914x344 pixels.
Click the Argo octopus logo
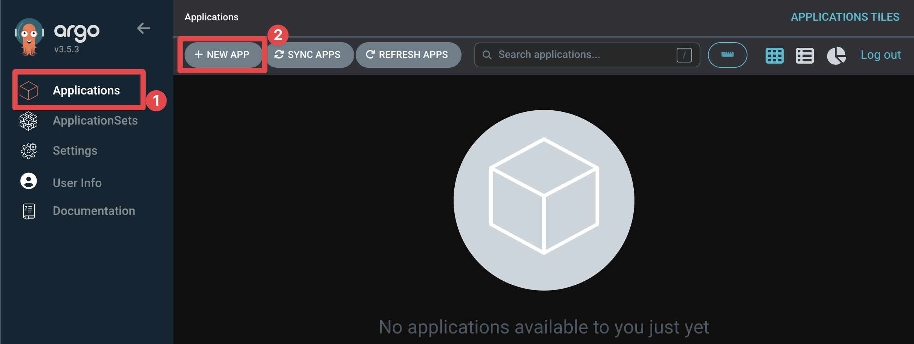[x=29, y=37]
